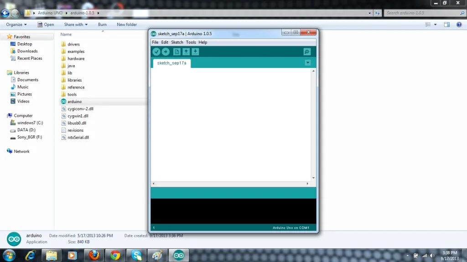Launch Google Chrome from the taskbar
The height and width of the screenshot is (262, 467).
pyautogui.click(x=115, y=256)
